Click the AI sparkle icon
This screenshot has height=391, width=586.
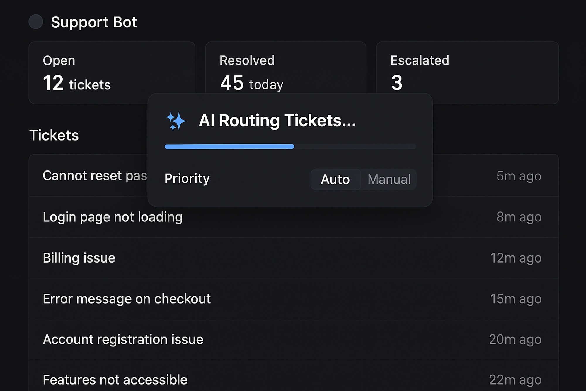point(176,121)
